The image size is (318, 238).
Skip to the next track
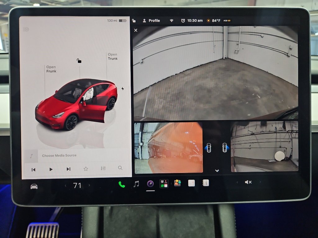coord(68,169)
